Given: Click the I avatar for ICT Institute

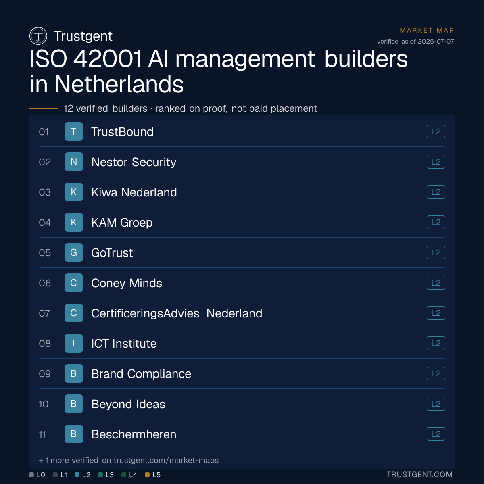Looking at the screenshot, I should click(x=74, y=343).
